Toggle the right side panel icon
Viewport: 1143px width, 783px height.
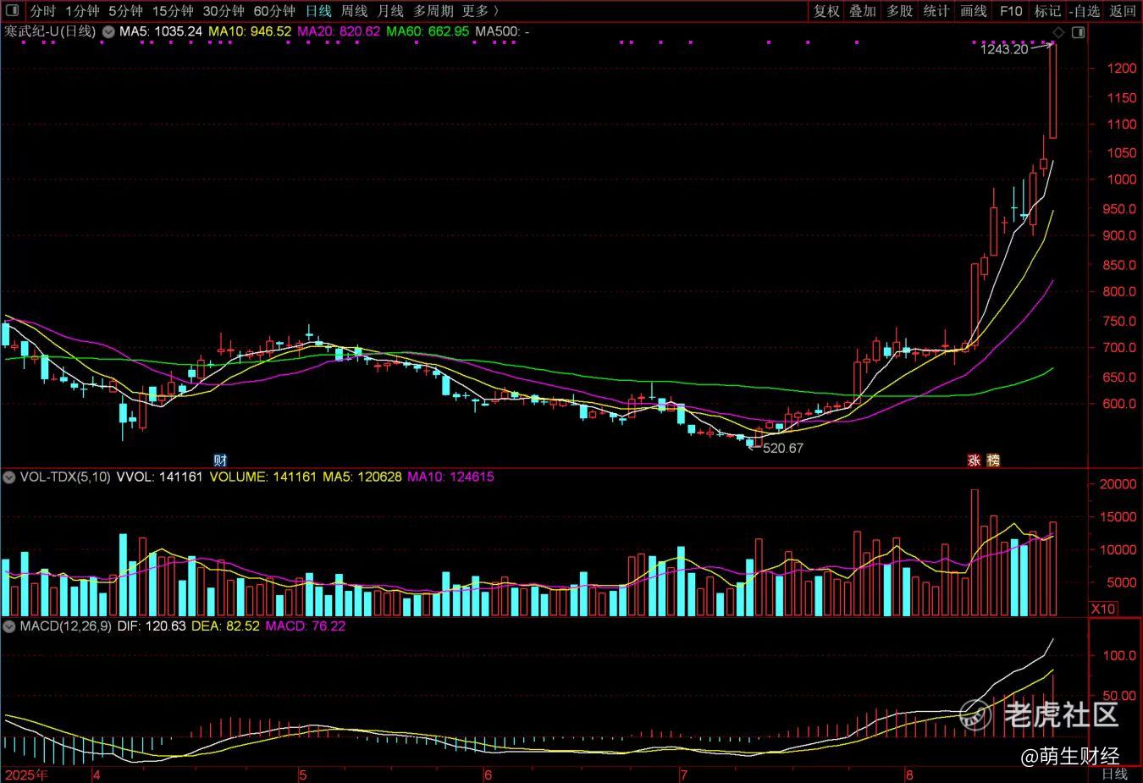[x=1078, y=32]
